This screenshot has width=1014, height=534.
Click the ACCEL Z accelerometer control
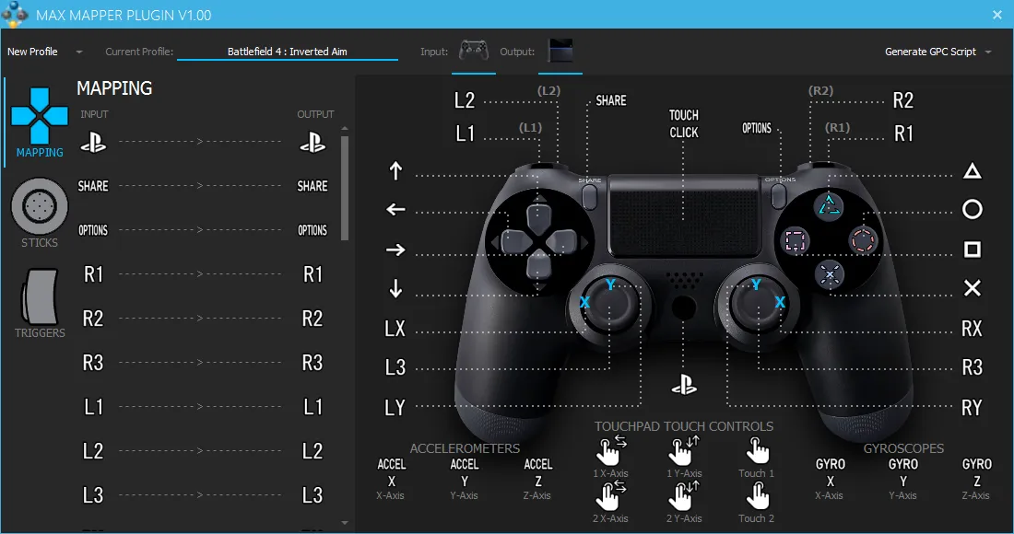point(538,479)
